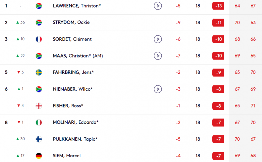This screenshot has width=262, height=162.
Task: Click the South African flag beside Ockie Strydom
Action: pos(39,22)
